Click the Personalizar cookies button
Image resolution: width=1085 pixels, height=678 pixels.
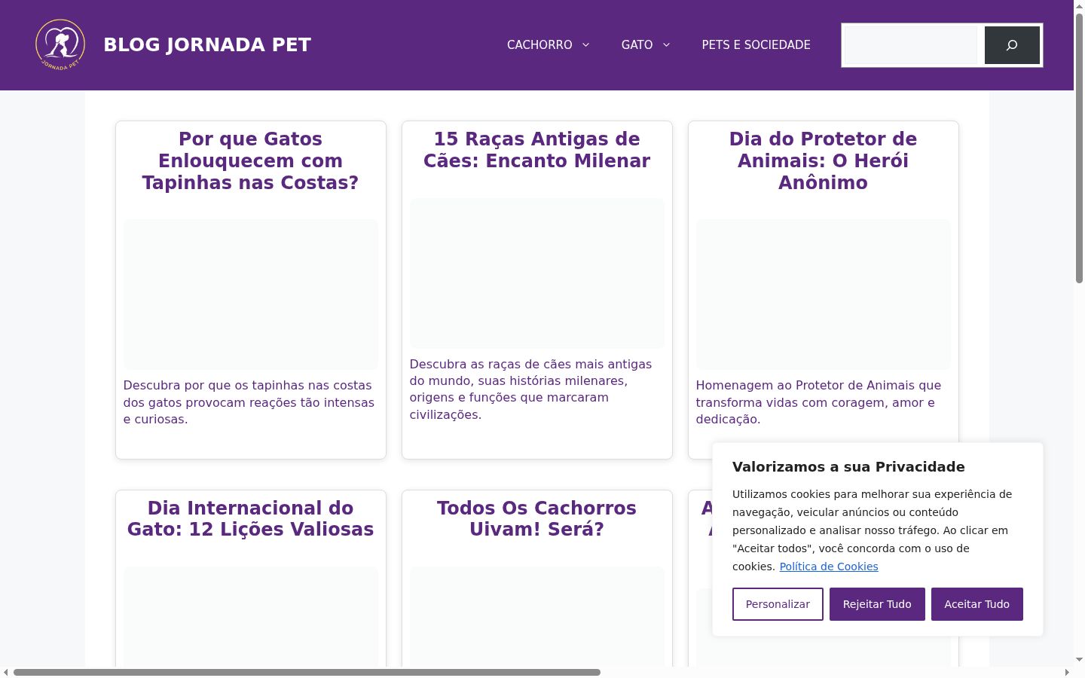tap(778, 604)
